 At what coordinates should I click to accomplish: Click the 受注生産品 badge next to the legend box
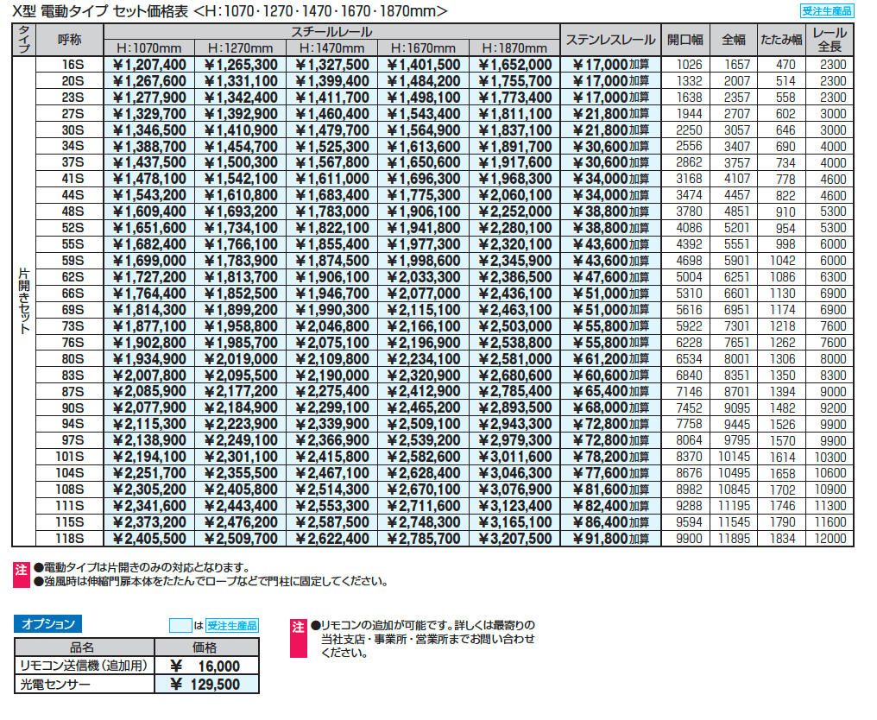pyautogui.click(x=232, y=625)
